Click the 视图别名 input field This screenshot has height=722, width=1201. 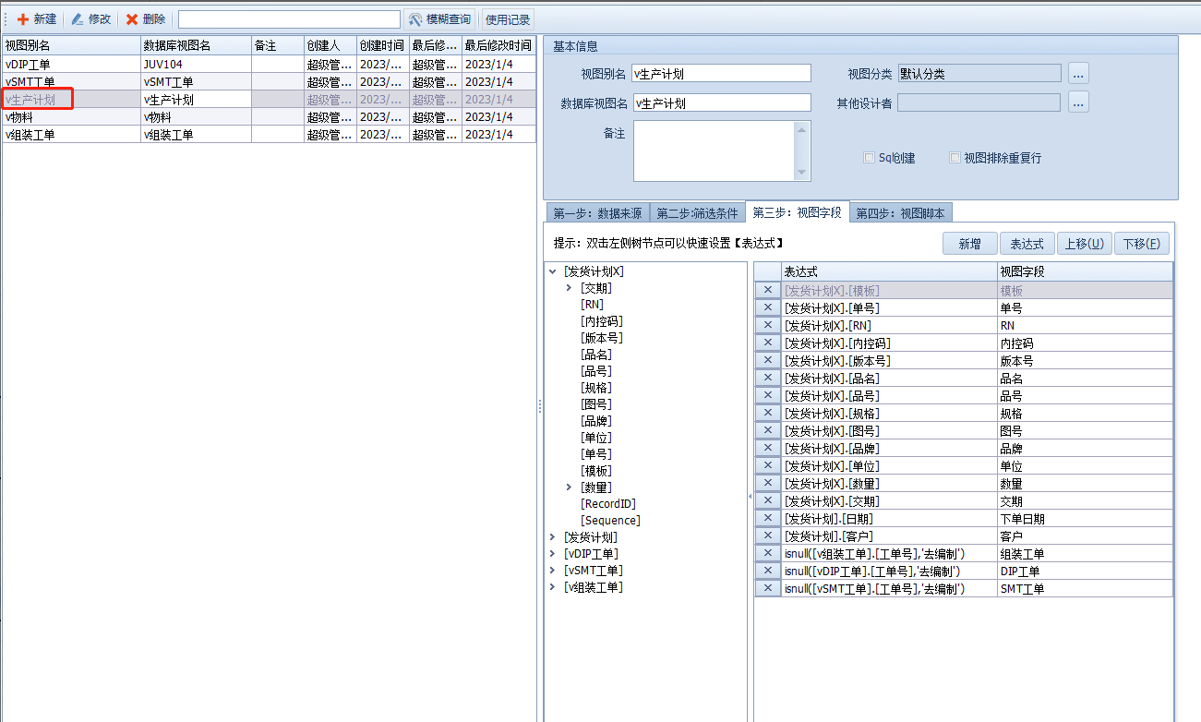coord(721,74)
